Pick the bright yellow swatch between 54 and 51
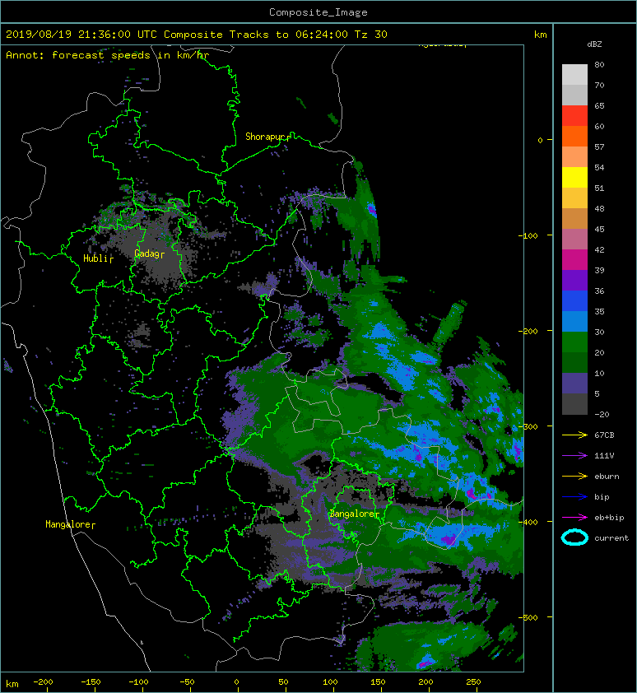Screen dimensions: 637x693 574,177
